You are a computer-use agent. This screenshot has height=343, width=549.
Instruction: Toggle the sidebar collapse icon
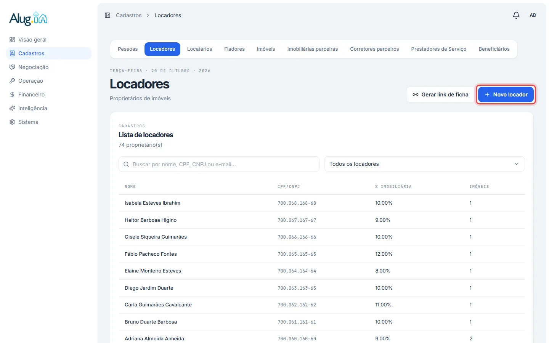click(108, 15)
